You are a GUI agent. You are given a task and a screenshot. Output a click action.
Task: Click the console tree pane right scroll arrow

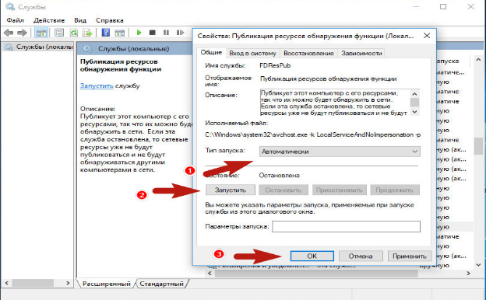coord(68,283)
